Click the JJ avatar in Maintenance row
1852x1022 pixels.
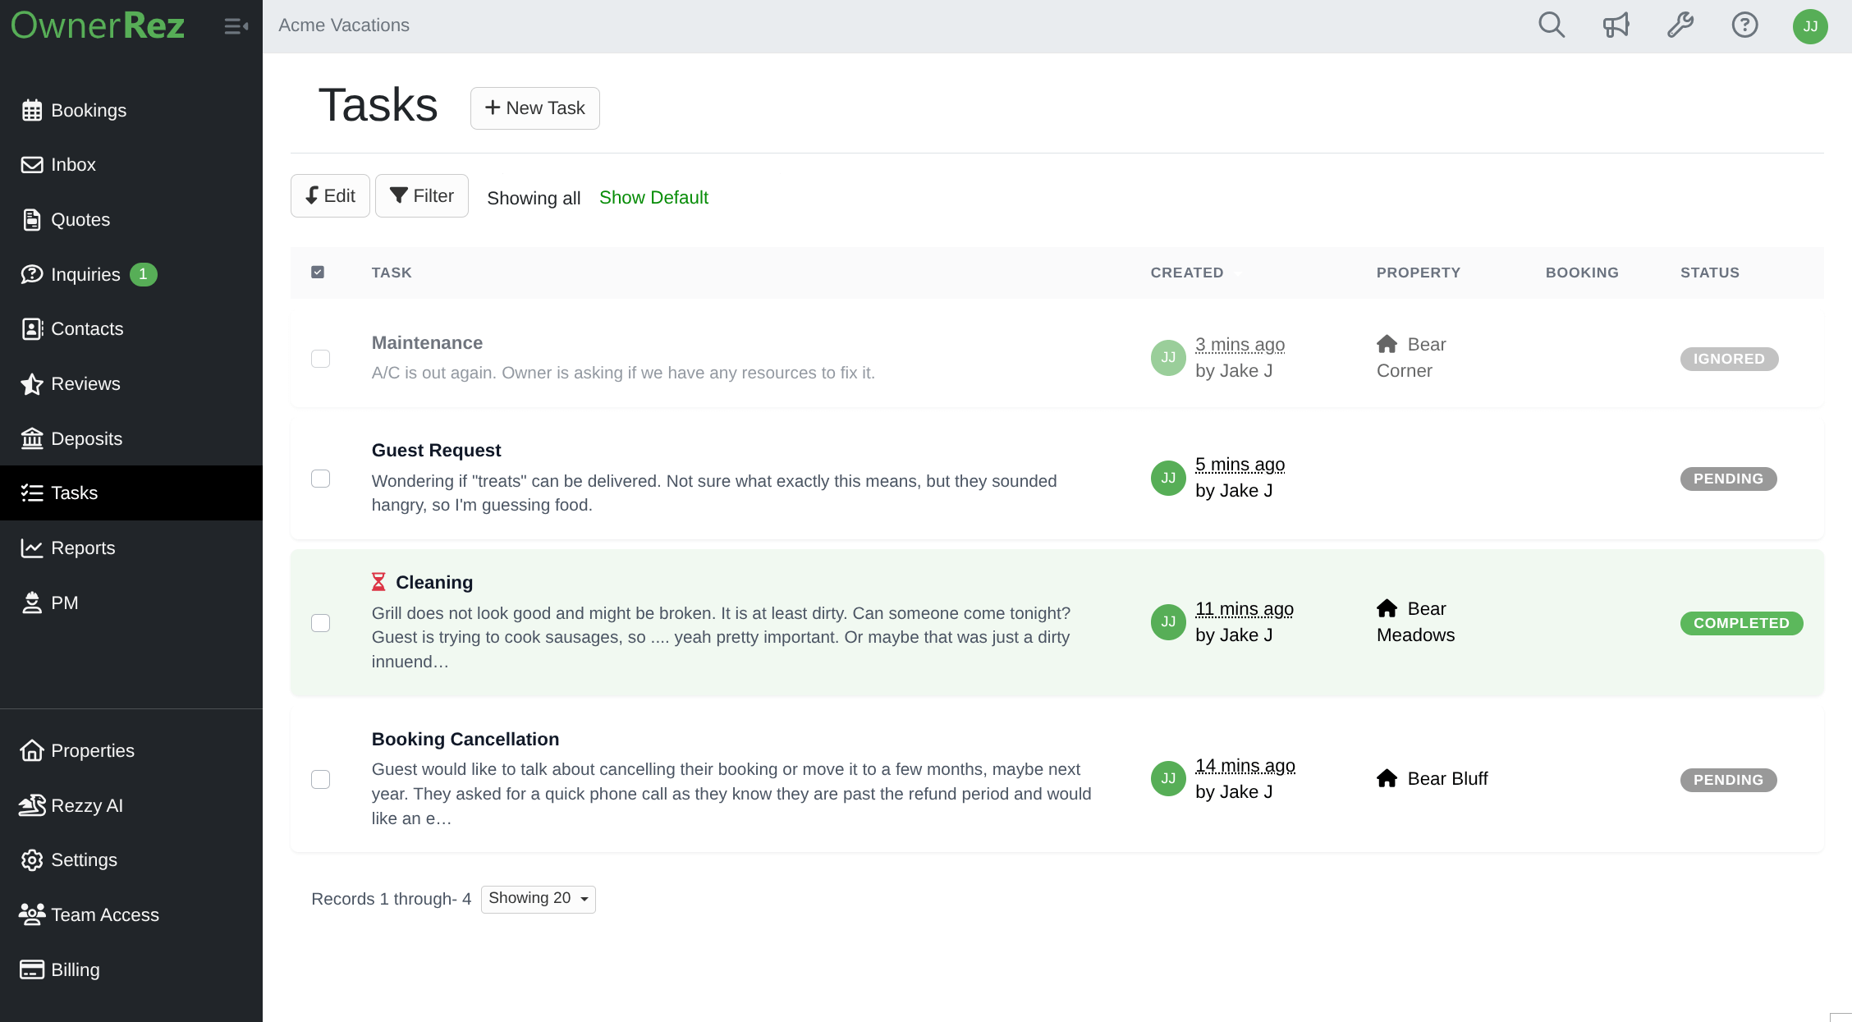(x=1168, y=358)
